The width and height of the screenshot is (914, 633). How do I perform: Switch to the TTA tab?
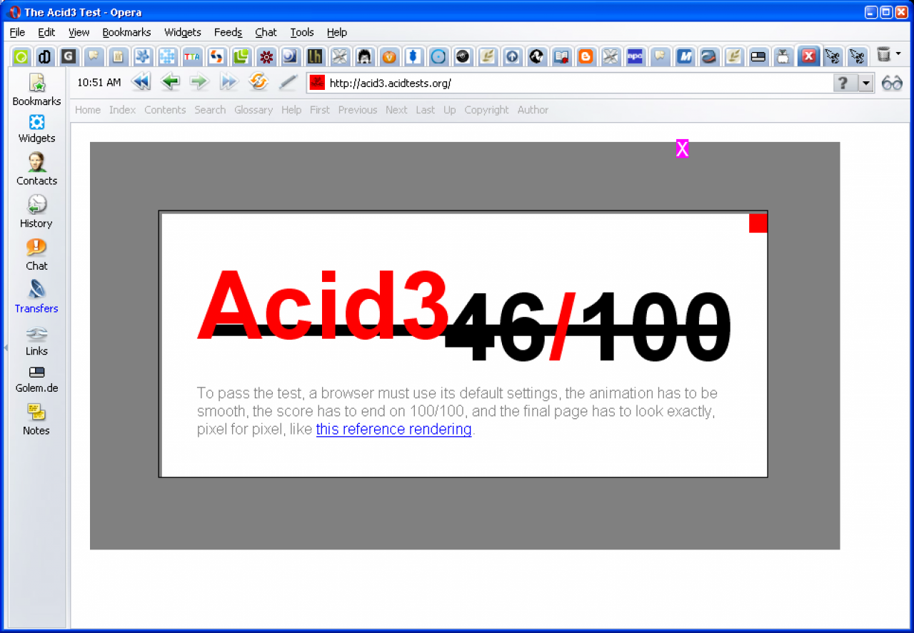tap(191, 57)
